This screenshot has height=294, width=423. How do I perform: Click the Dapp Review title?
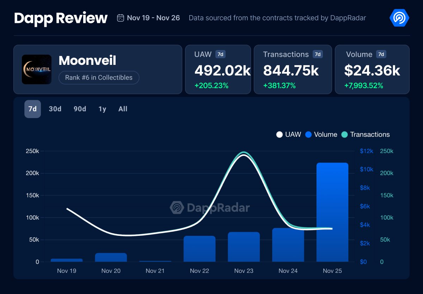61,18
